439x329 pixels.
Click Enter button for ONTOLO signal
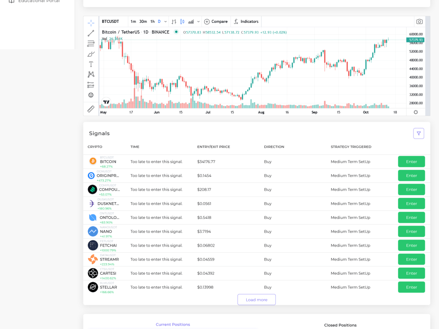(x=411, y=218)
